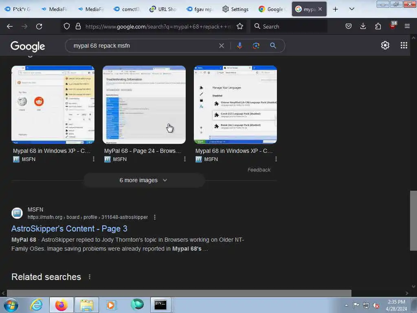Click the Action Center flag icon
Screen dimensions: 417x313
tap(356, 305)
